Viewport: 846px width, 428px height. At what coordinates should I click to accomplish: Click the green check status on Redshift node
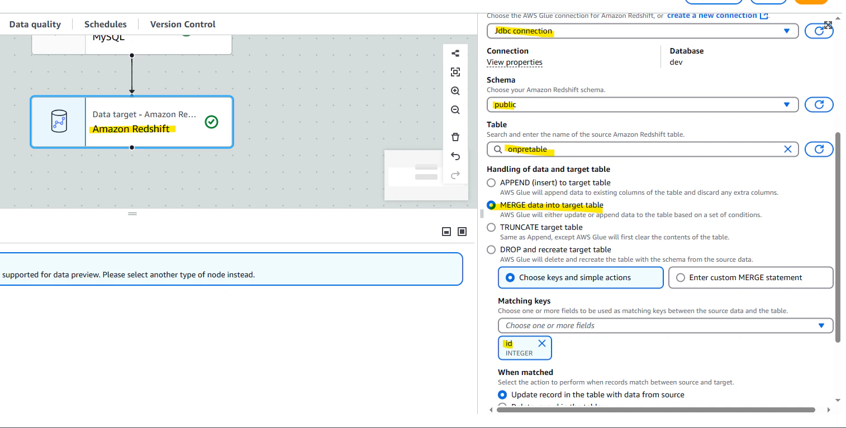click(211, 122)
